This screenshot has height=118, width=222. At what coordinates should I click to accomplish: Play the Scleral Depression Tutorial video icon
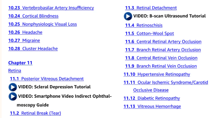click(13, 87)
